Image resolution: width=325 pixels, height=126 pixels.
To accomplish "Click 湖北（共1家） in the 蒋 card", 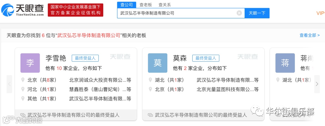I will point(297,80).
